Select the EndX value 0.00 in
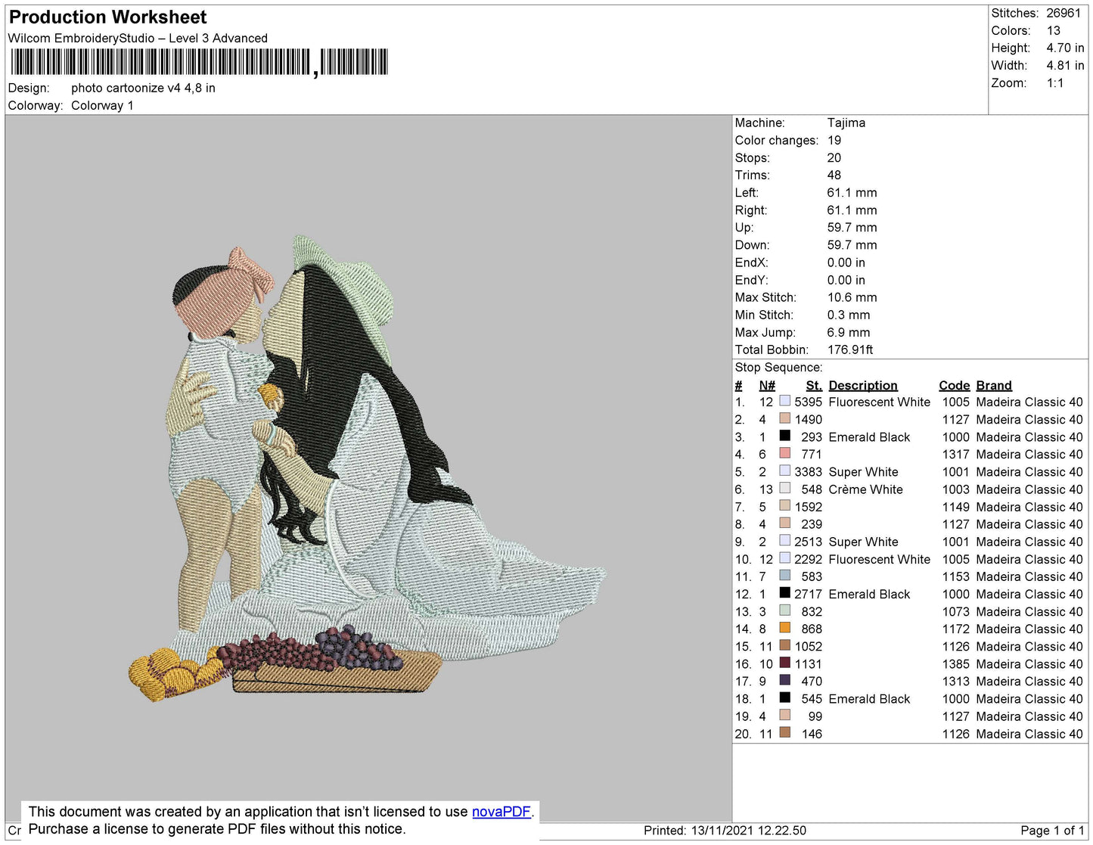 (846, 263)
